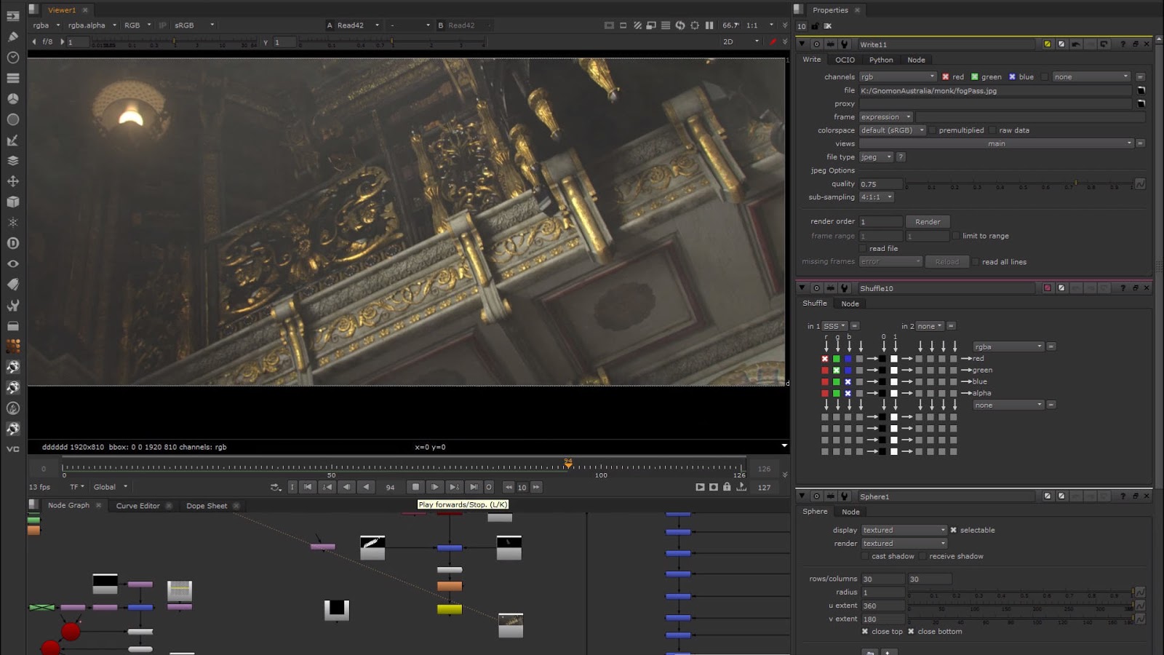This screenshot has height=655, width=1164.
Task: Open the Time nodes clock icon
Action: click(x=12, y=57)
